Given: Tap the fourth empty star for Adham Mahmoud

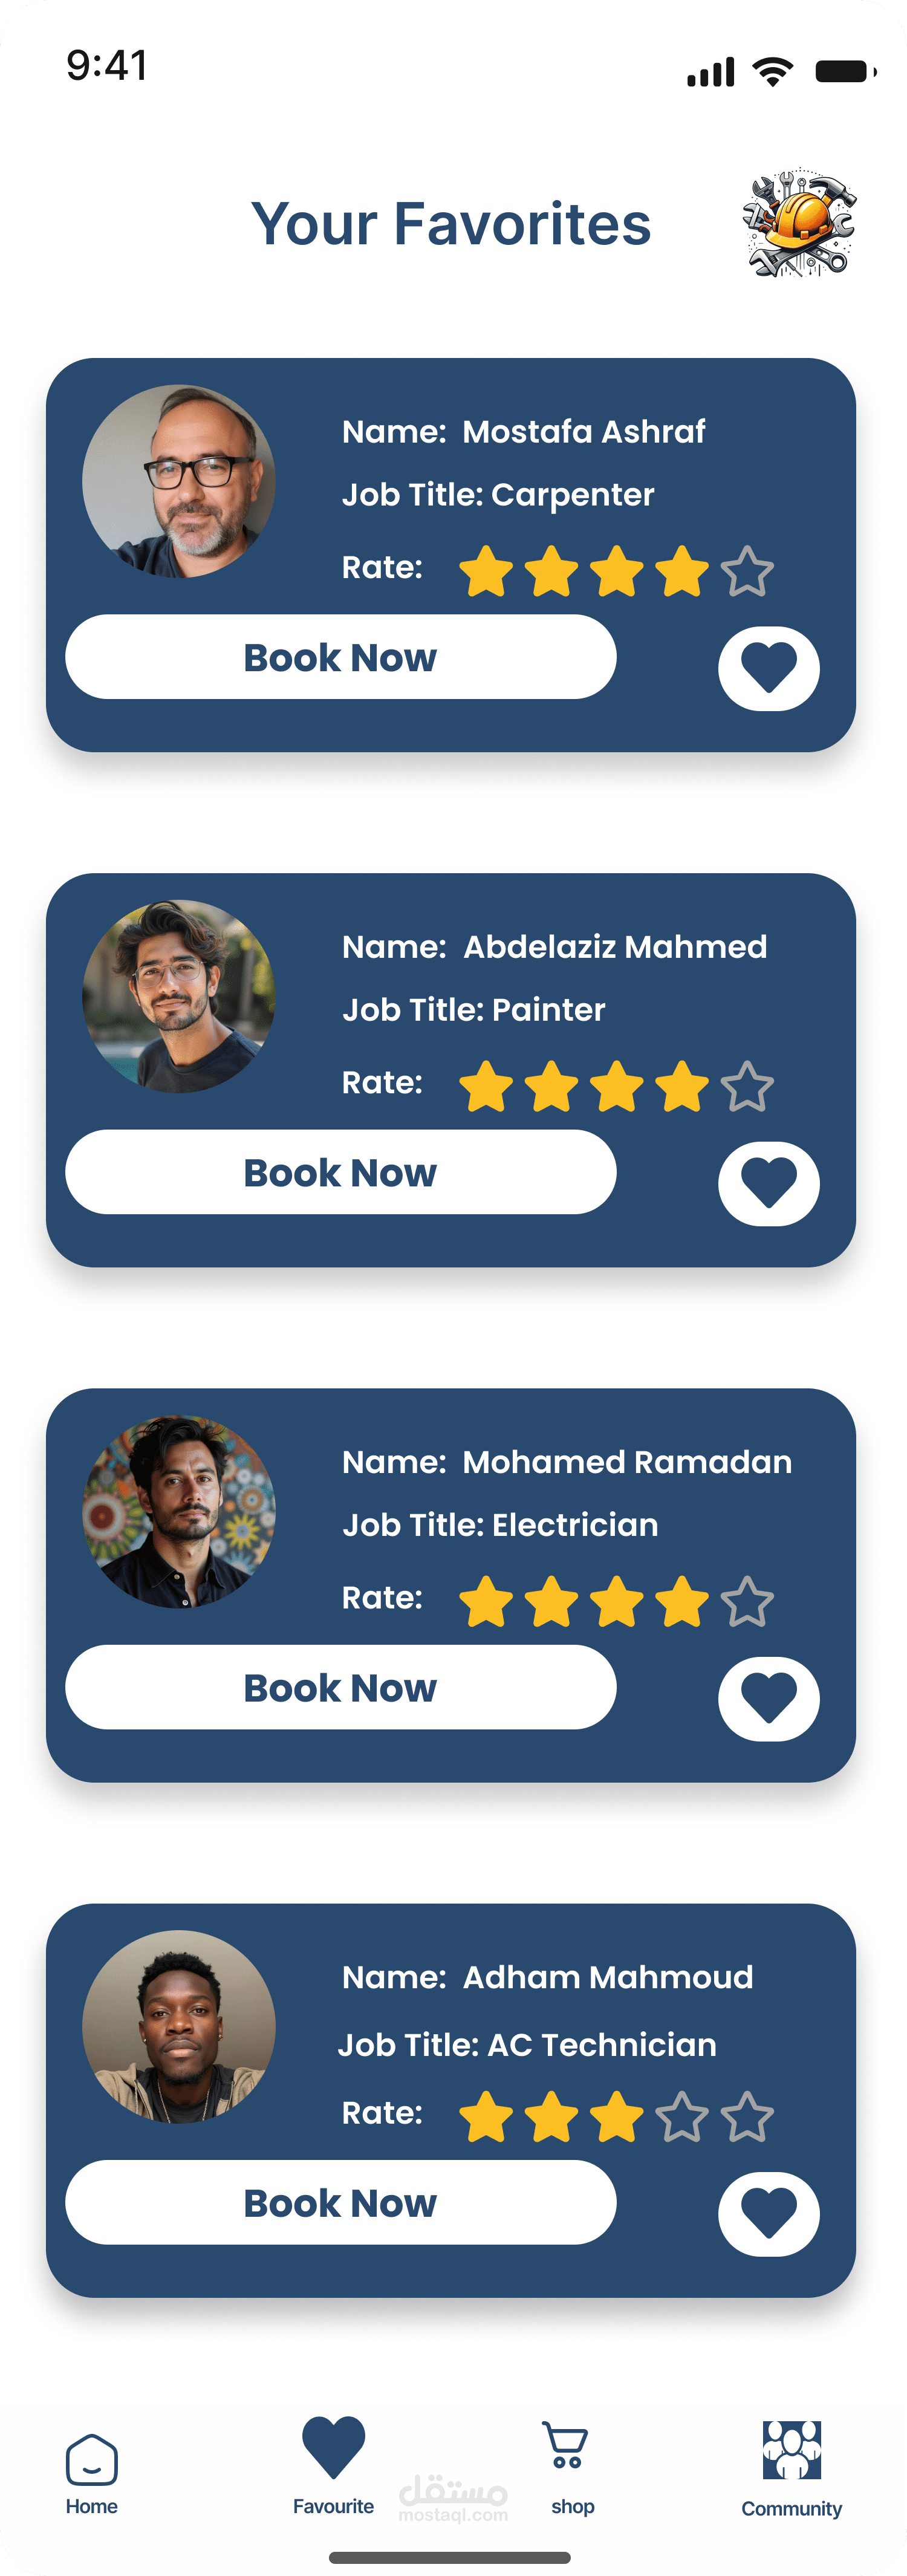Looking at the screenshot, I should pos(682,2116).
